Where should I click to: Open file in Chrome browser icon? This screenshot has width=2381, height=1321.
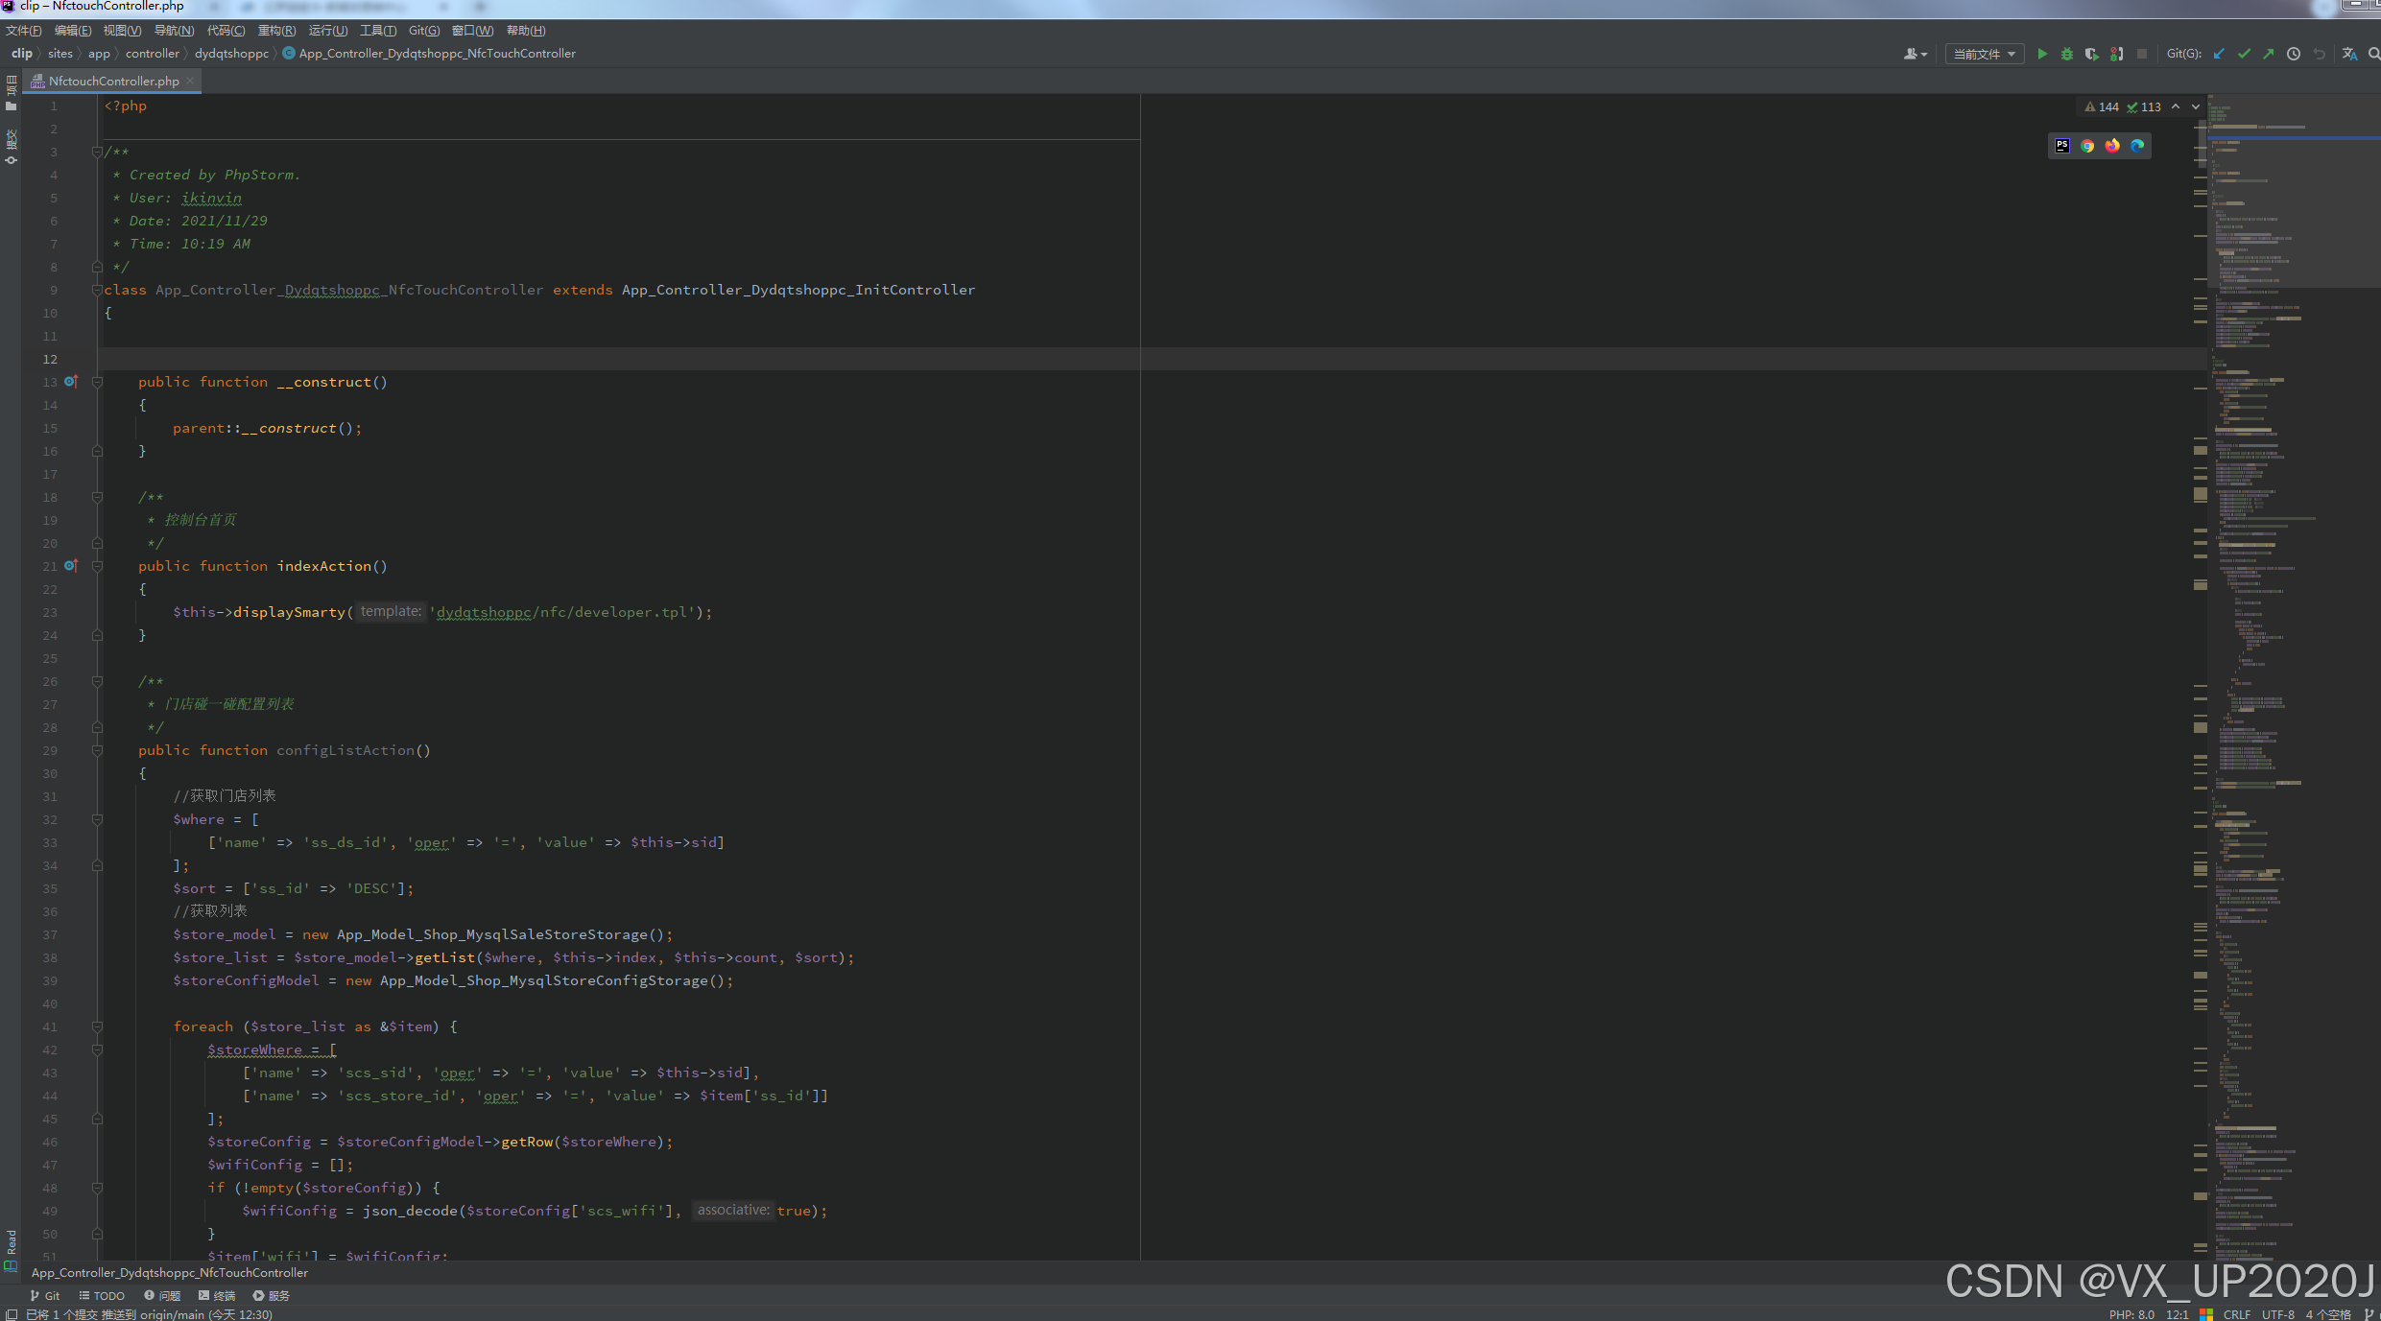[2087, 146]
